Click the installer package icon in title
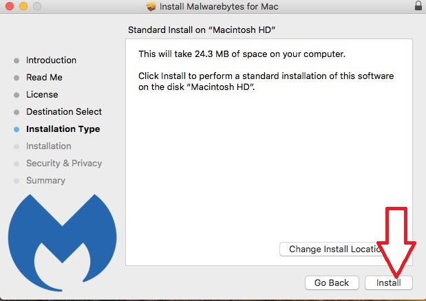This screenshot has height=301, width=426. click(151, 6)
